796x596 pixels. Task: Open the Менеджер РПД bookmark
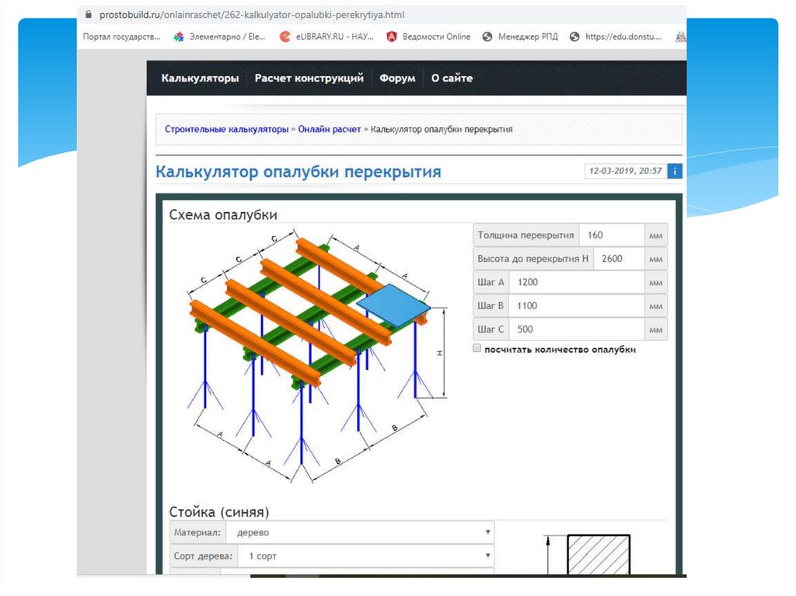coord(520,37)
